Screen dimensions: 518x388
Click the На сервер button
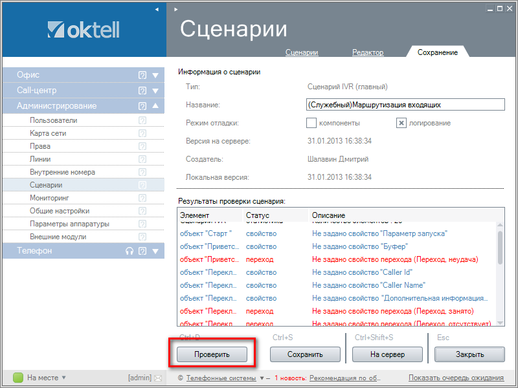tap(387, 354)
